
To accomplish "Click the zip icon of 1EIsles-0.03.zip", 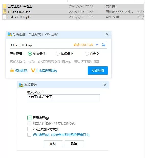I will tap(5, 12).
